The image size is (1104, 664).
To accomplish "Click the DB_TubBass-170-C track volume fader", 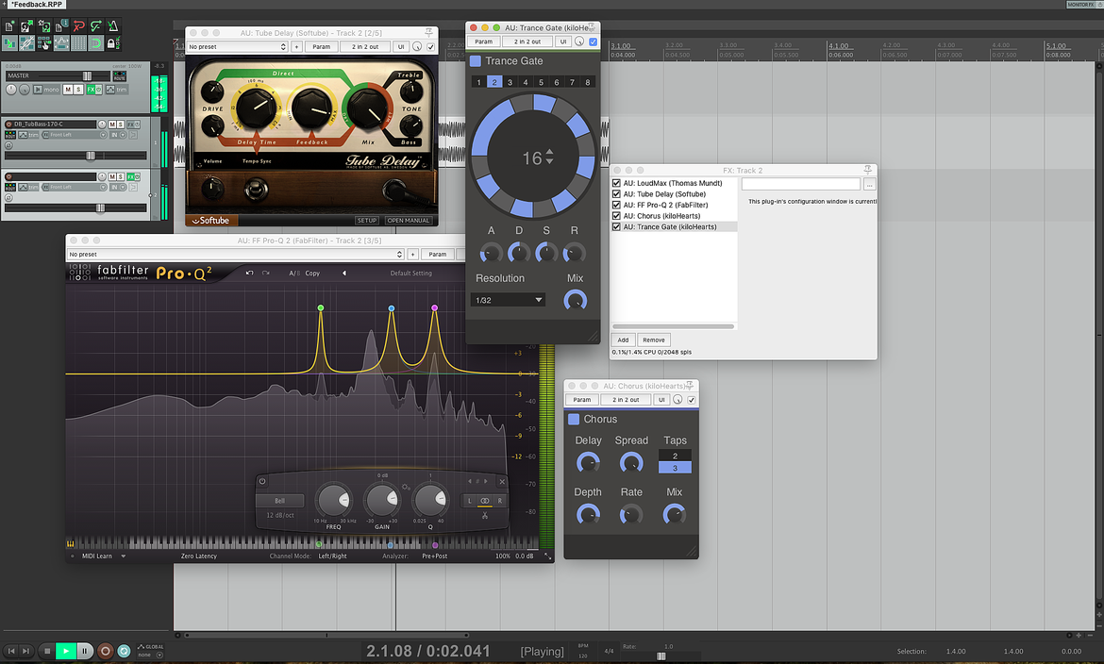I will click(x=91, y=156).
